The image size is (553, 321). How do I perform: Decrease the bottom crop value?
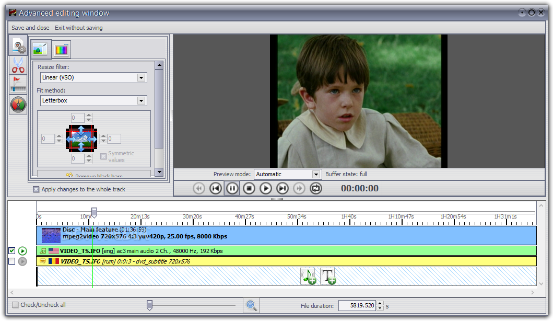coord(89,160)
